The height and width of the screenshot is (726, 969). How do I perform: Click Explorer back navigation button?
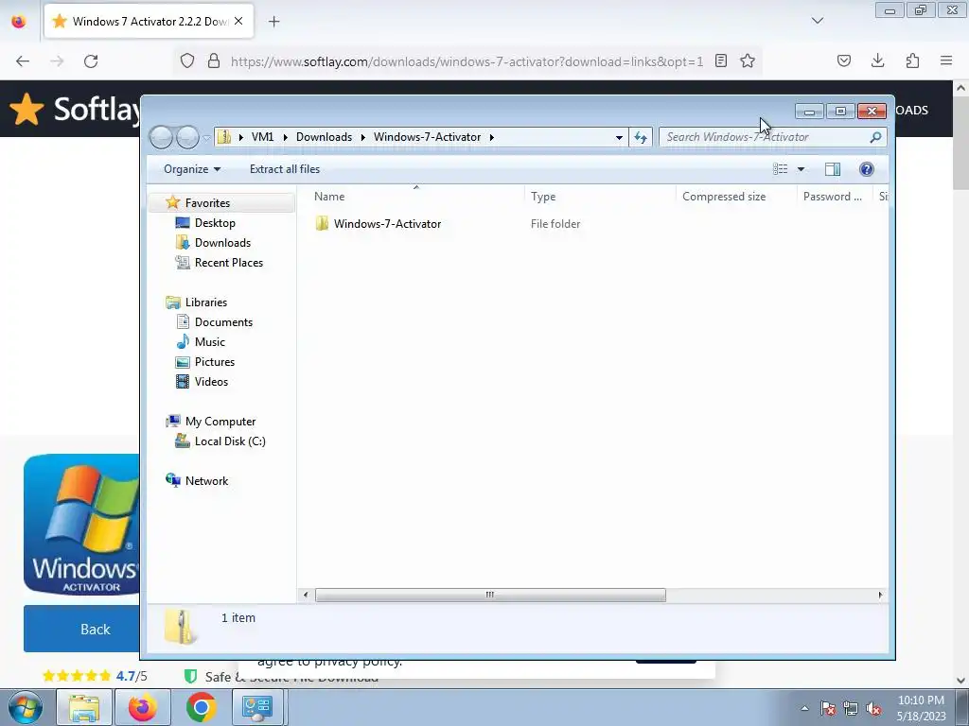point(161,137)
